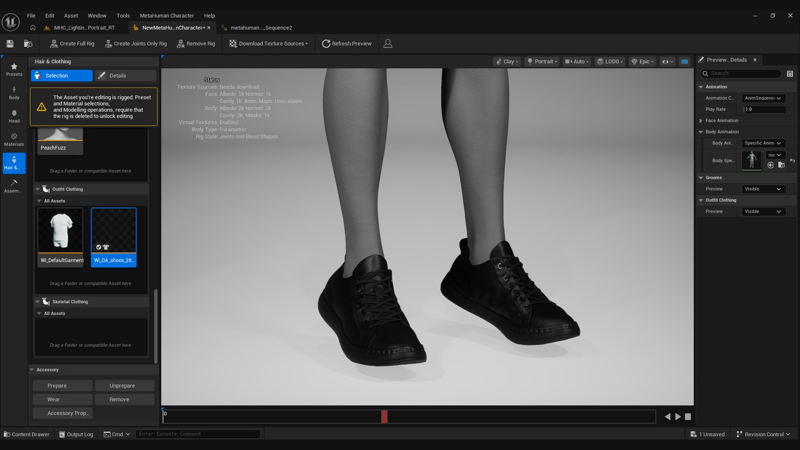Play the animation in reverse
Image resolution: width=800 pixels, height=450 pixels.
click(x=667, y=417)
